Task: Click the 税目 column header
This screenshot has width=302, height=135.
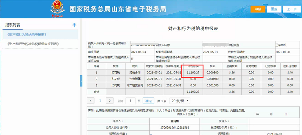Action: [135, 66]
